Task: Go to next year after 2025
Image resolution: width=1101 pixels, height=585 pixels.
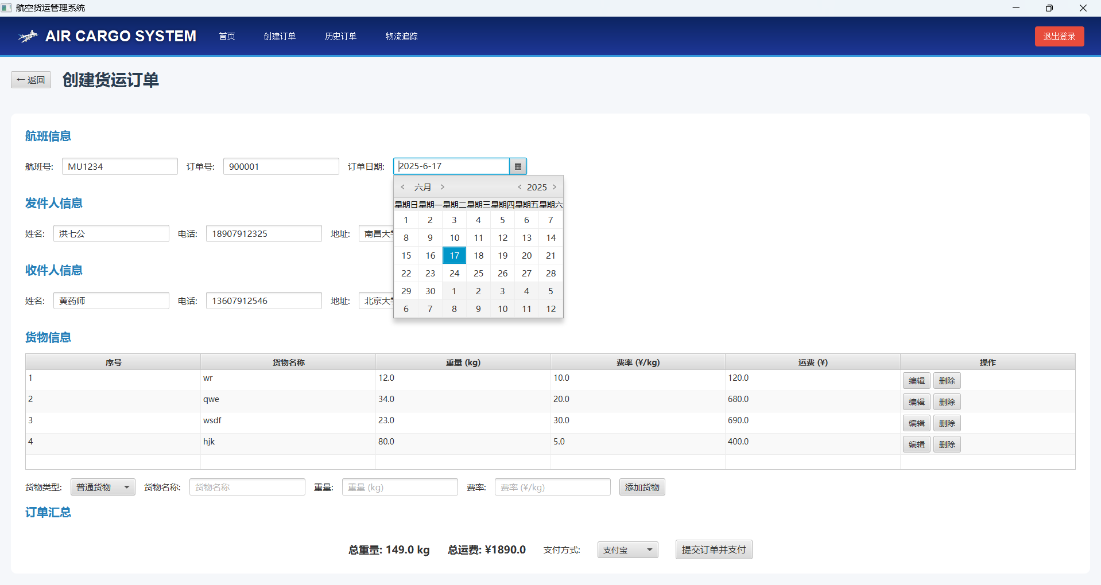Action: point(555,187)
